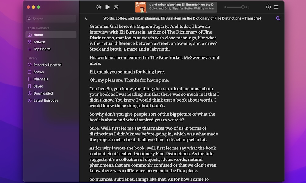306x183 pixels.
Task: Click the now-playing episode title text
Action: (181, 5)
